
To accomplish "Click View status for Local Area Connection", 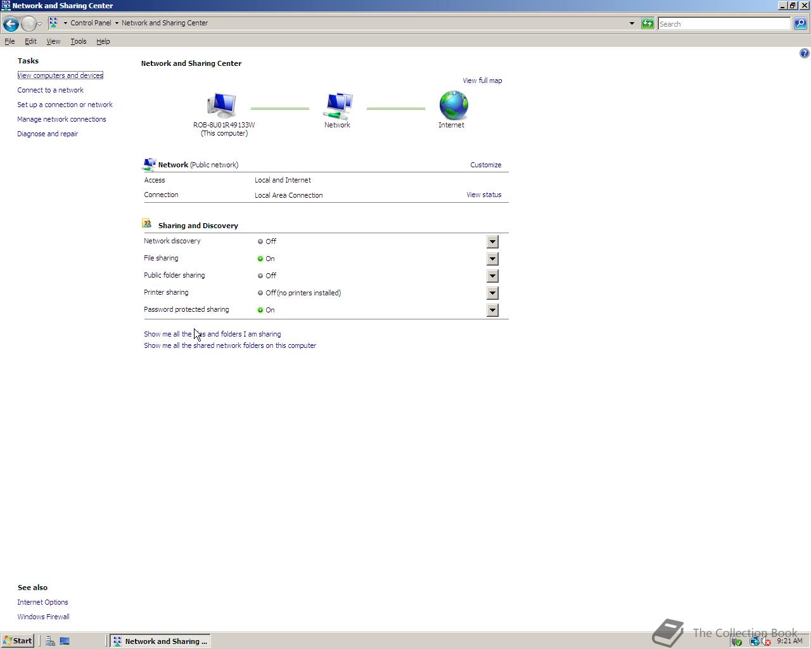I will click(483, 195).
